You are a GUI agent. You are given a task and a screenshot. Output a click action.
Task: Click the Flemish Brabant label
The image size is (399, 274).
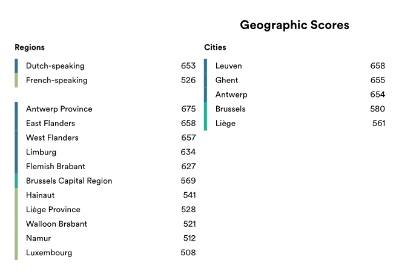click(x=56, y=166)
